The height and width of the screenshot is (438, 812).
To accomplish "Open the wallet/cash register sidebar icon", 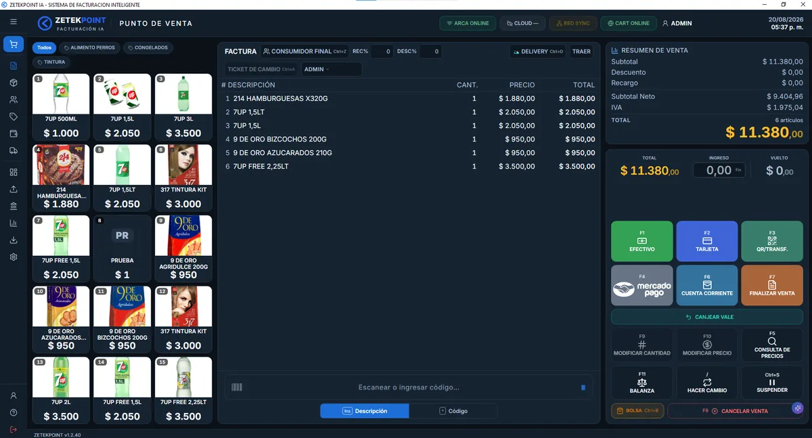I will point(14,133).
